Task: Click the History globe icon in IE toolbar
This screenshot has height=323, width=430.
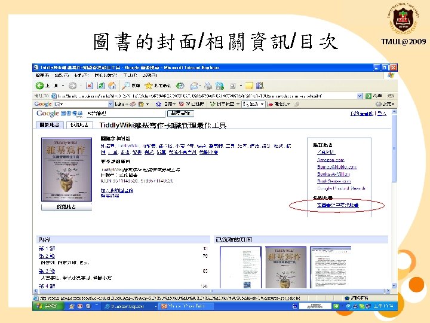Action: pyautogui.click(x=180, y=86)
